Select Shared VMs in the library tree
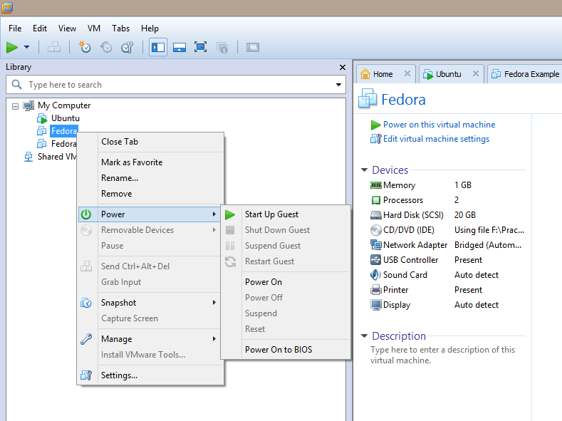The height and width of the screenshot is (421, 562). [x=57, y=157]
